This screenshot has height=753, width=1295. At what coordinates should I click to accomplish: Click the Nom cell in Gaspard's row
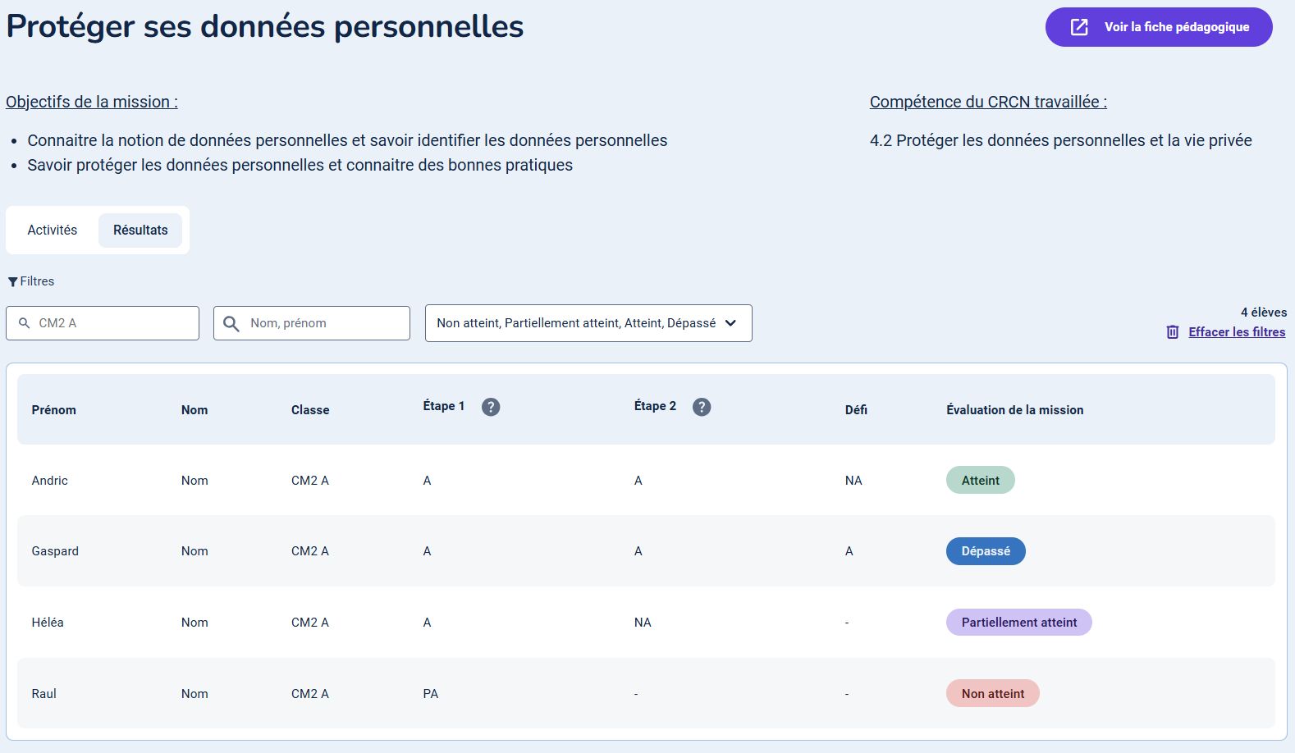194,551
